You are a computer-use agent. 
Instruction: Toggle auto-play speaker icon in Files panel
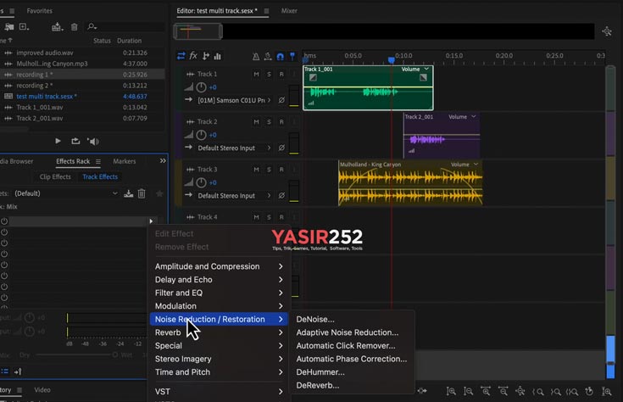(x=93, y=141)
